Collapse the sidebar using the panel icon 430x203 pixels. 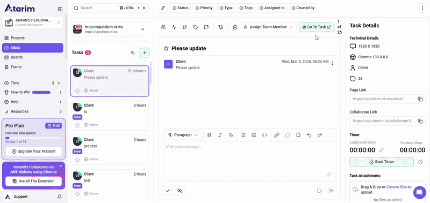[x=60, y=9]
